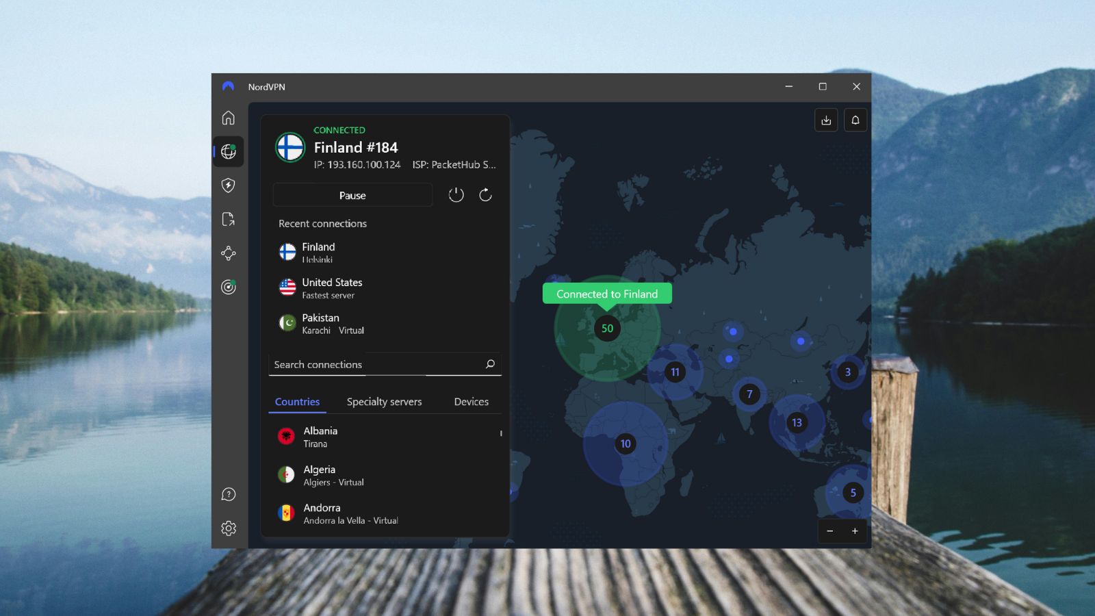
Task: Select the VPN globe icon in the sidebar
Action: tap(228, 152)
